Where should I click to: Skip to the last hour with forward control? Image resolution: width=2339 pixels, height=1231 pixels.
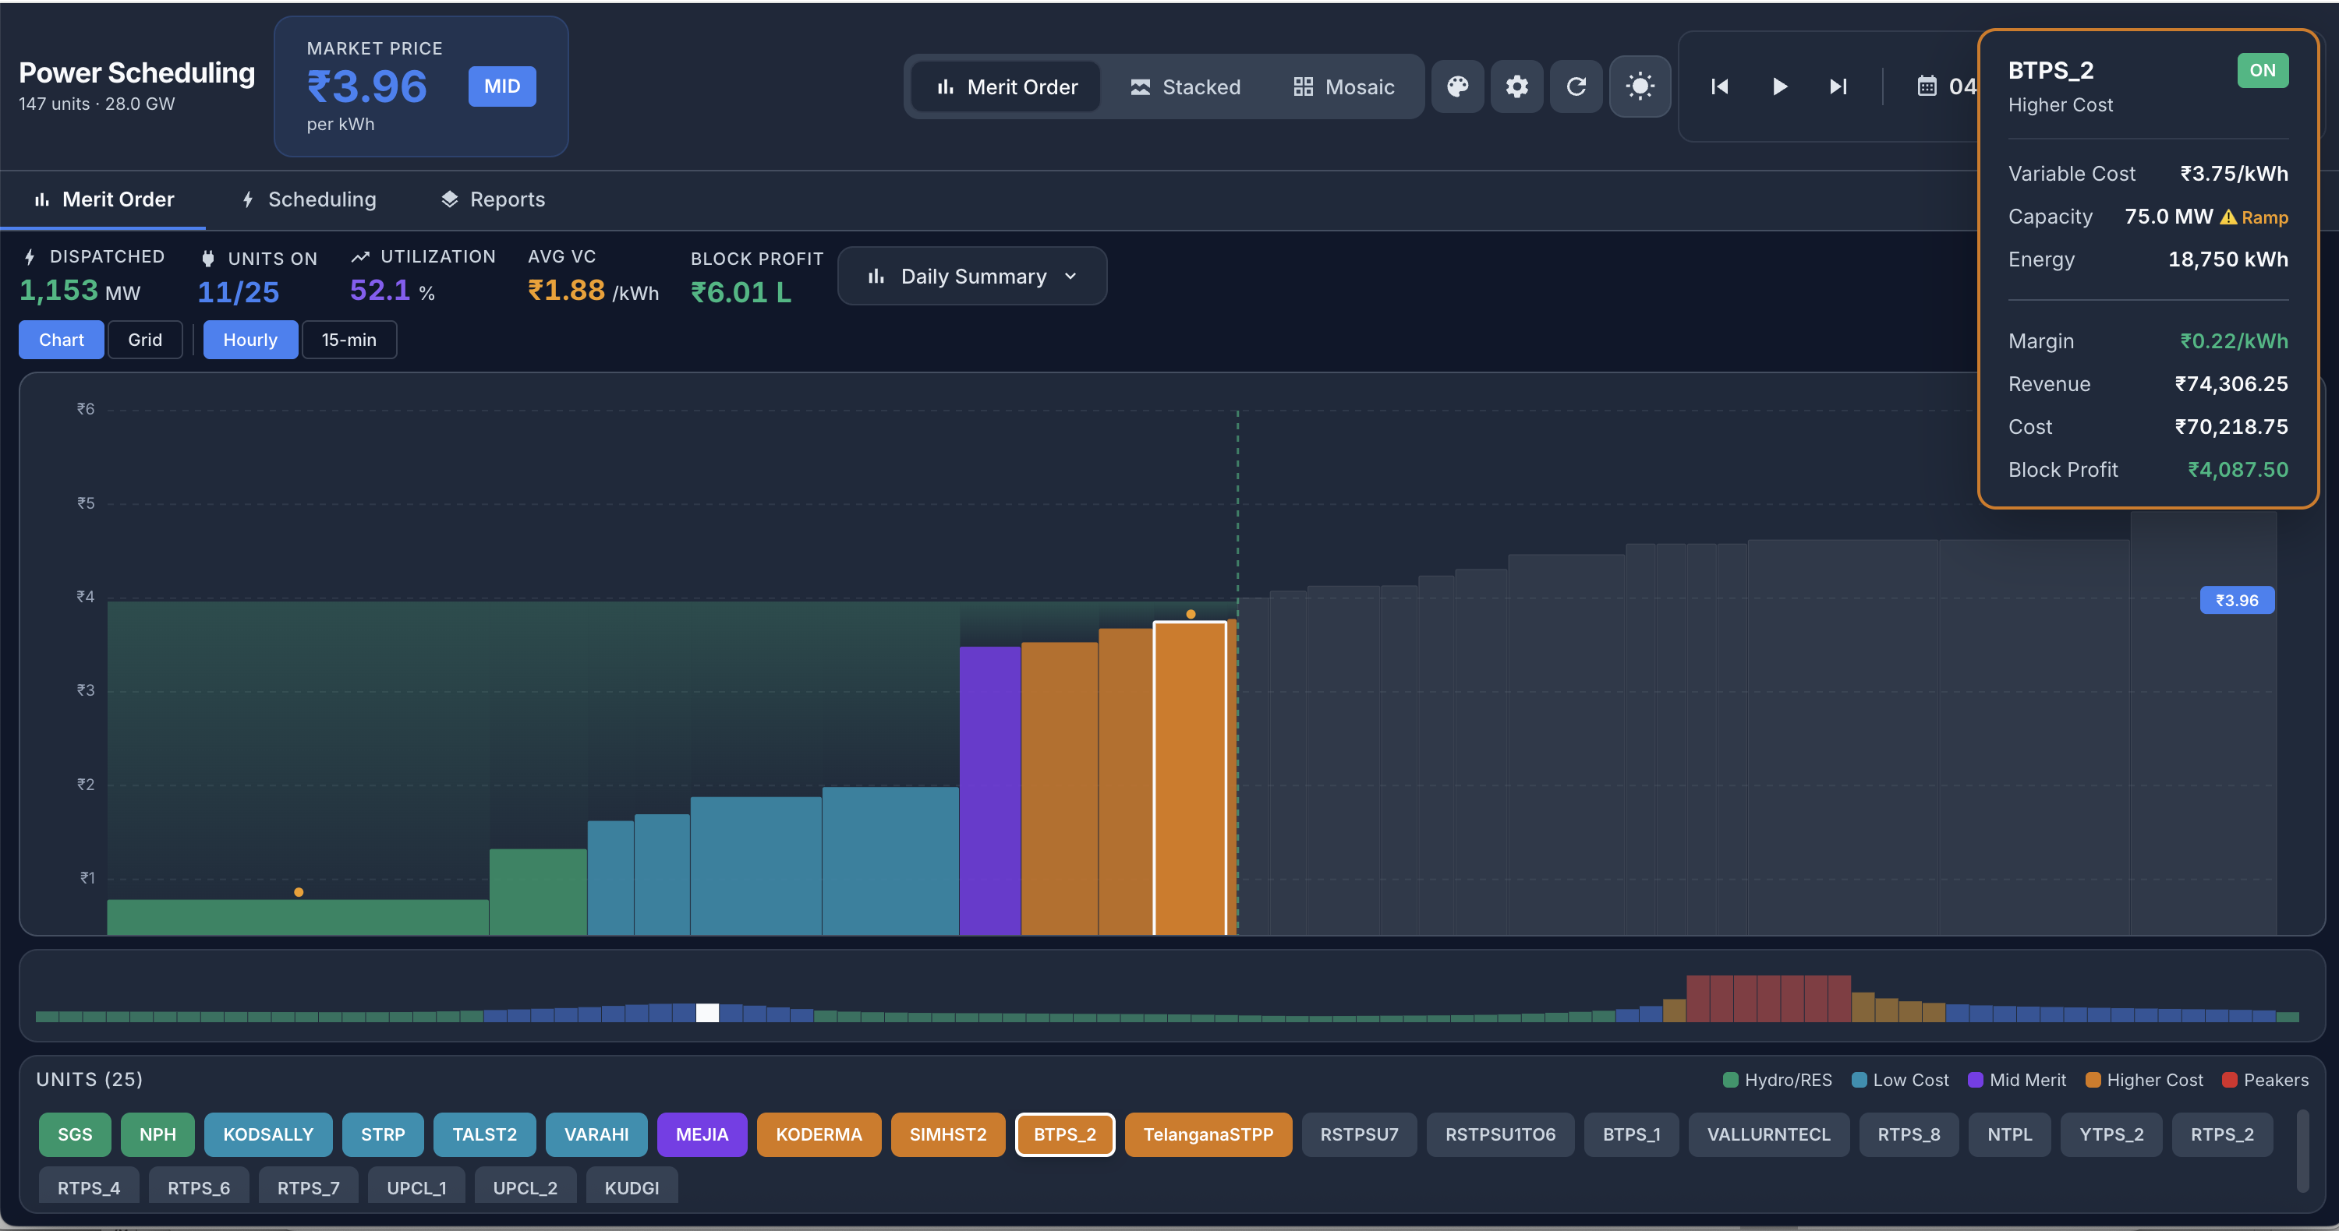click(x=1838, y=86)
